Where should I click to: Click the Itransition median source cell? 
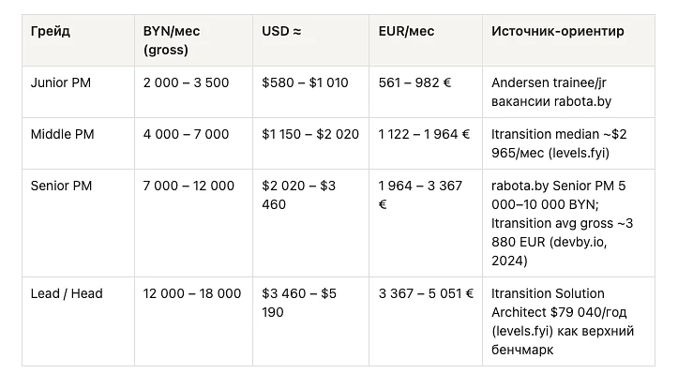[x=559, y=142]
